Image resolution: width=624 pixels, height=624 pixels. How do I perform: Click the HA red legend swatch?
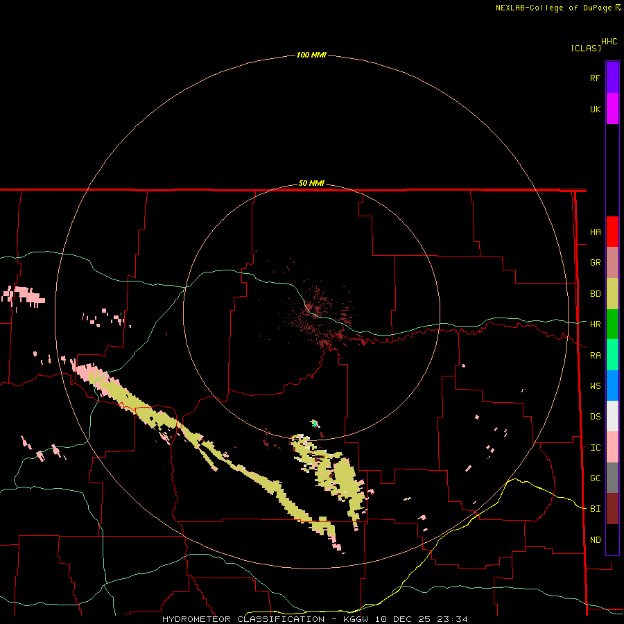coord(612,232)
